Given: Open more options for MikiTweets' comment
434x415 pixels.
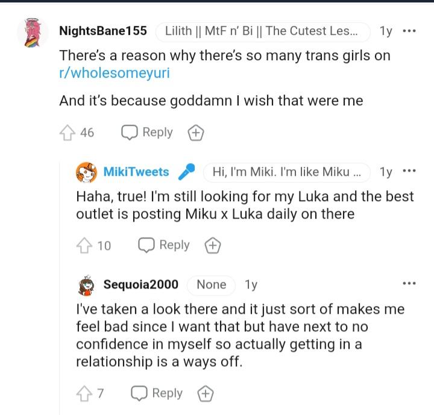Looking at the screenshot, I should 409,172.
